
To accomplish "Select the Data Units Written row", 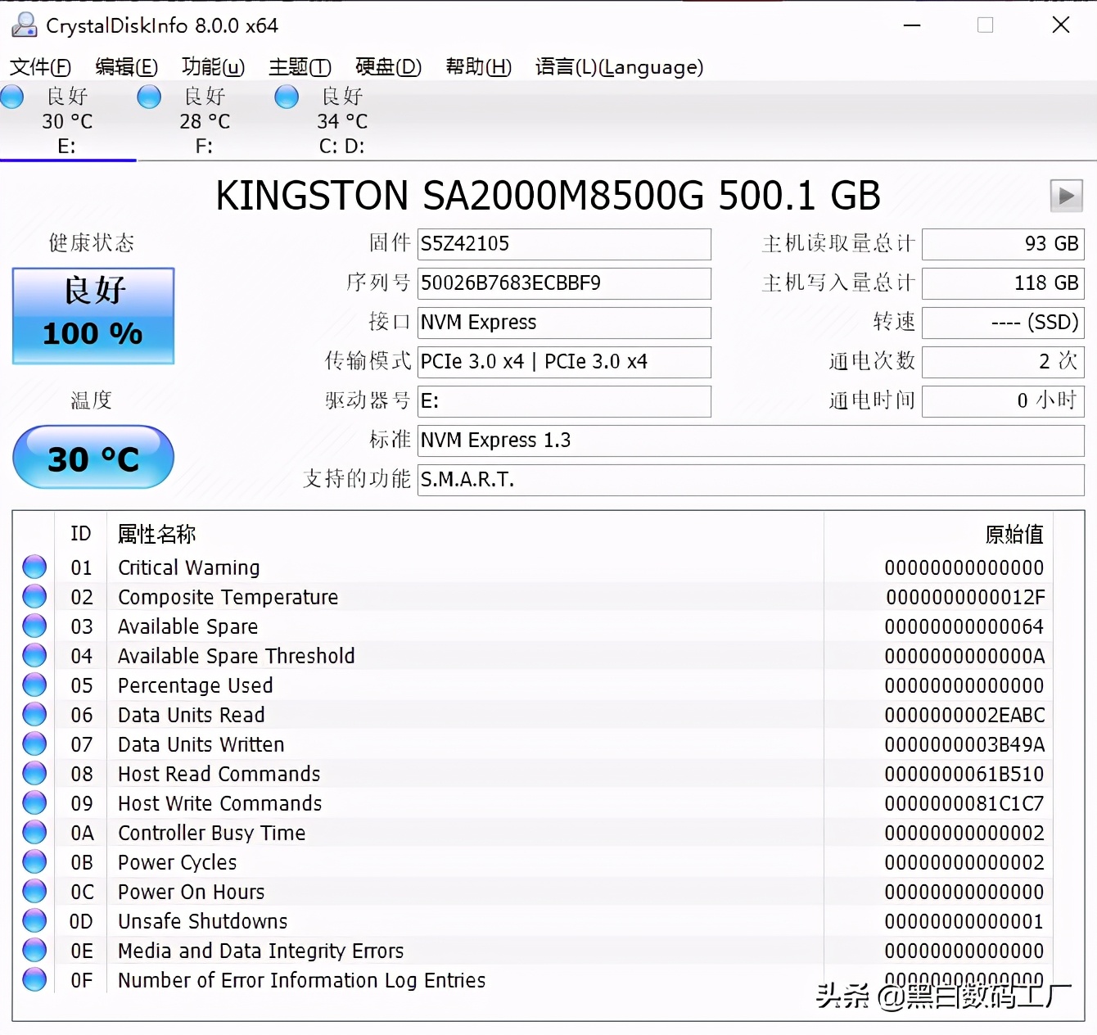I will click(x=201, y=744).
